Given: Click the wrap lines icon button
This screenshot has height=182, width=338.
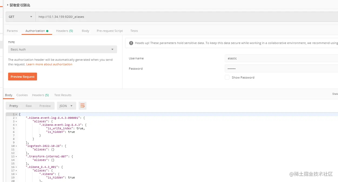Looking at the screenshot, I should coord(82,106).
